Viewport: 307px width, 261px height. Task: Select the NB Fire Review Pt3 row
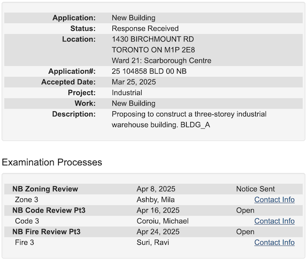coord(153,232)
